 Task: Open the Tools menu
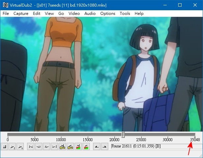(x=125, y=14)
